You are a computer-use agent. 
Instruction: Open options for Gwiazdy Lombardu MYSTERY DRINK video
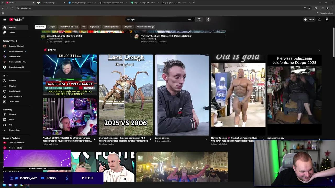131,36
